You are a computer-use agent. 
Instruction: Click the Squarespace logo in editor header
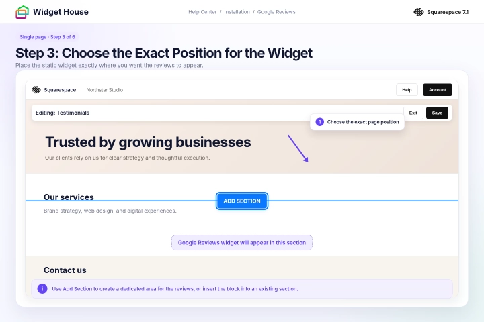36,90
